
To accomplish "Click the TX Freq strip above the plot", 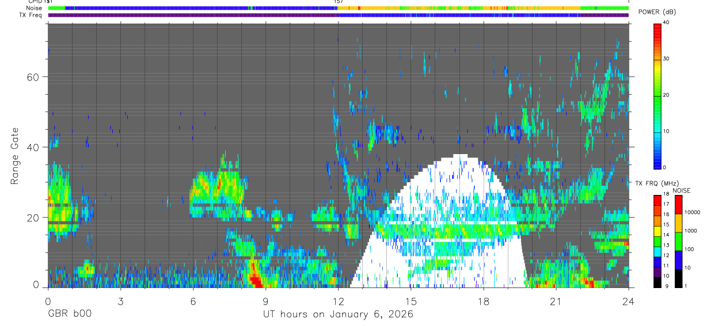I will [x=338, y=15].
